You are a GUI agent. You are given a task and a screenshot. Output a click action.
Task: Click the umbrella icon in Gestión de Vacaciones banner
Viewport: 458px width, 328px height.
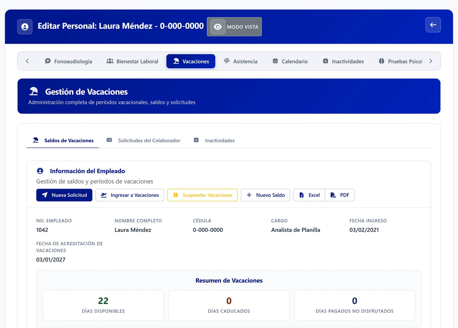coord(34,91)
